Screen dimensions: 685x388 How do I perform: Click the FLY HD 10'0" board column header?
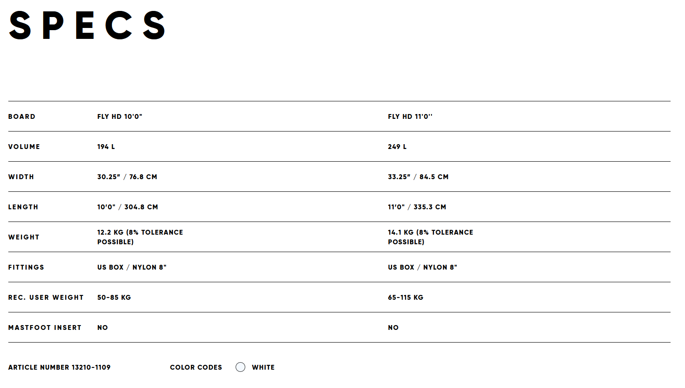[120, 117]
